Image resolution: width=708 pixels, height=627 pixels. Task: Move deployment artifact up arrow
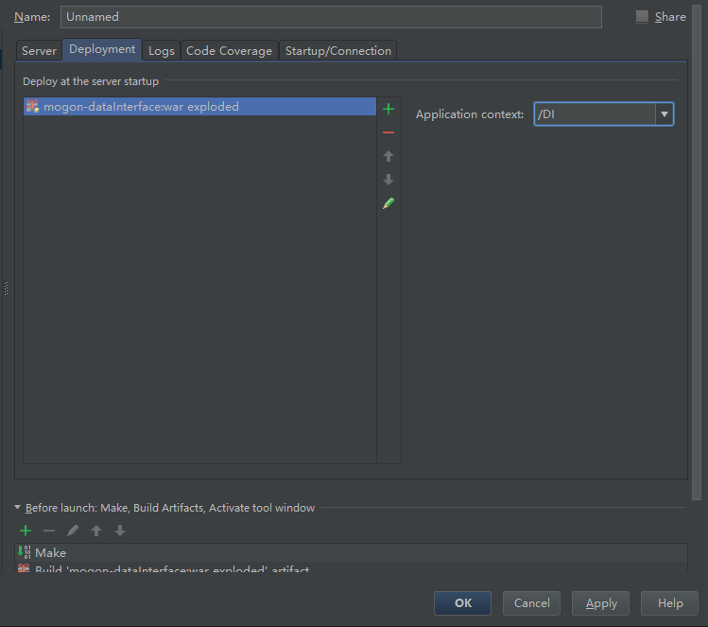(x=388, y=156)
